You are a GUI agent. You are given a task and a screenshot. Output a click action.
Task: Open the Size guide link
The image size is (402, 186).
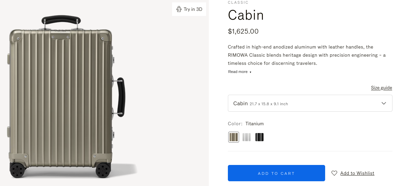click(x=381, y=88)
